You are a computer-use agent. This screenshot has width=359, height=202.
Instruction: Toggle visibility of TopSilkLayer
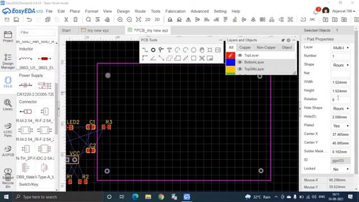point(240,69)
